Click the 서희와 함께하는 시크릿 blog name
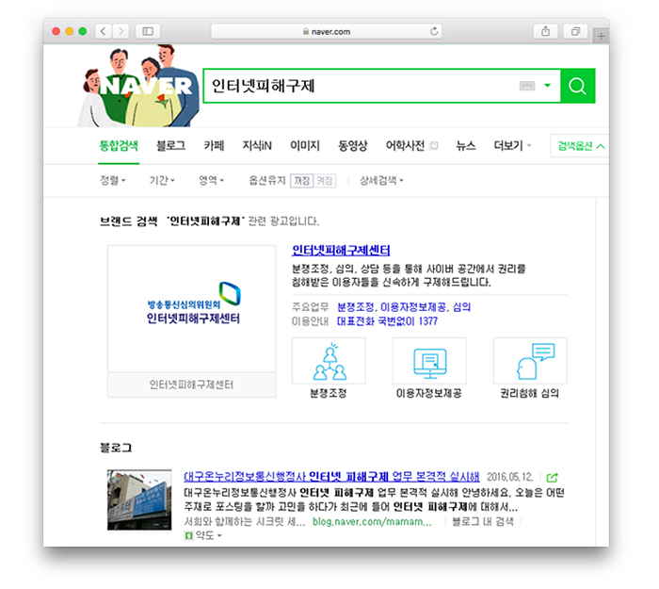The image size is (659, 589). click(245, 522)
